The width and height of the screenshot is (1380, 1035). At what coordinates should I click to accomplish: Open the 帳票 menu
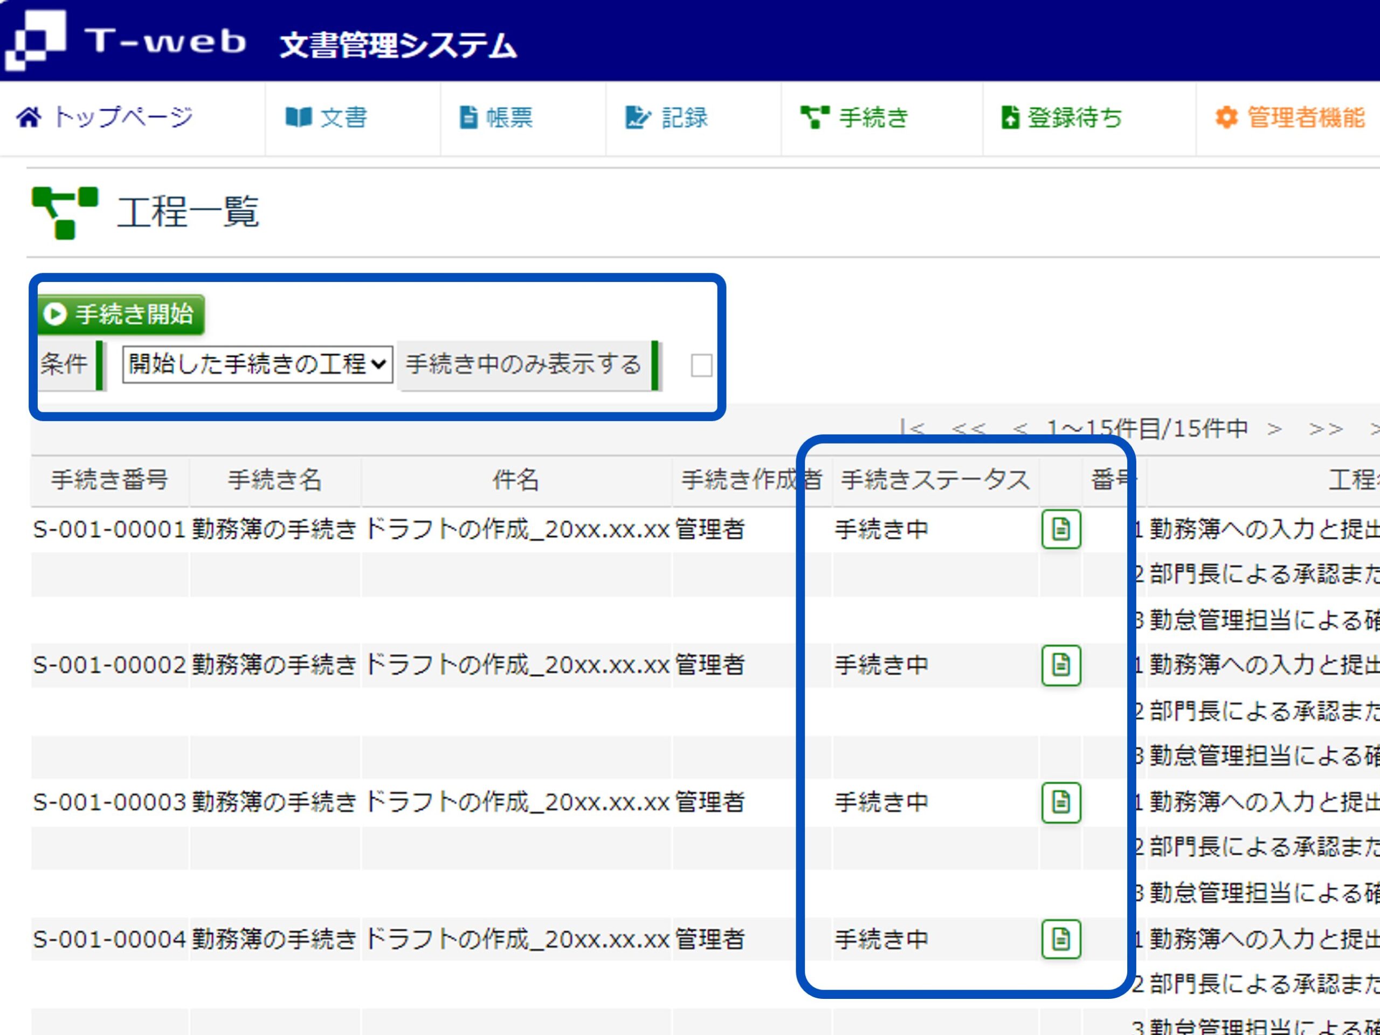(x=496, y=118)
